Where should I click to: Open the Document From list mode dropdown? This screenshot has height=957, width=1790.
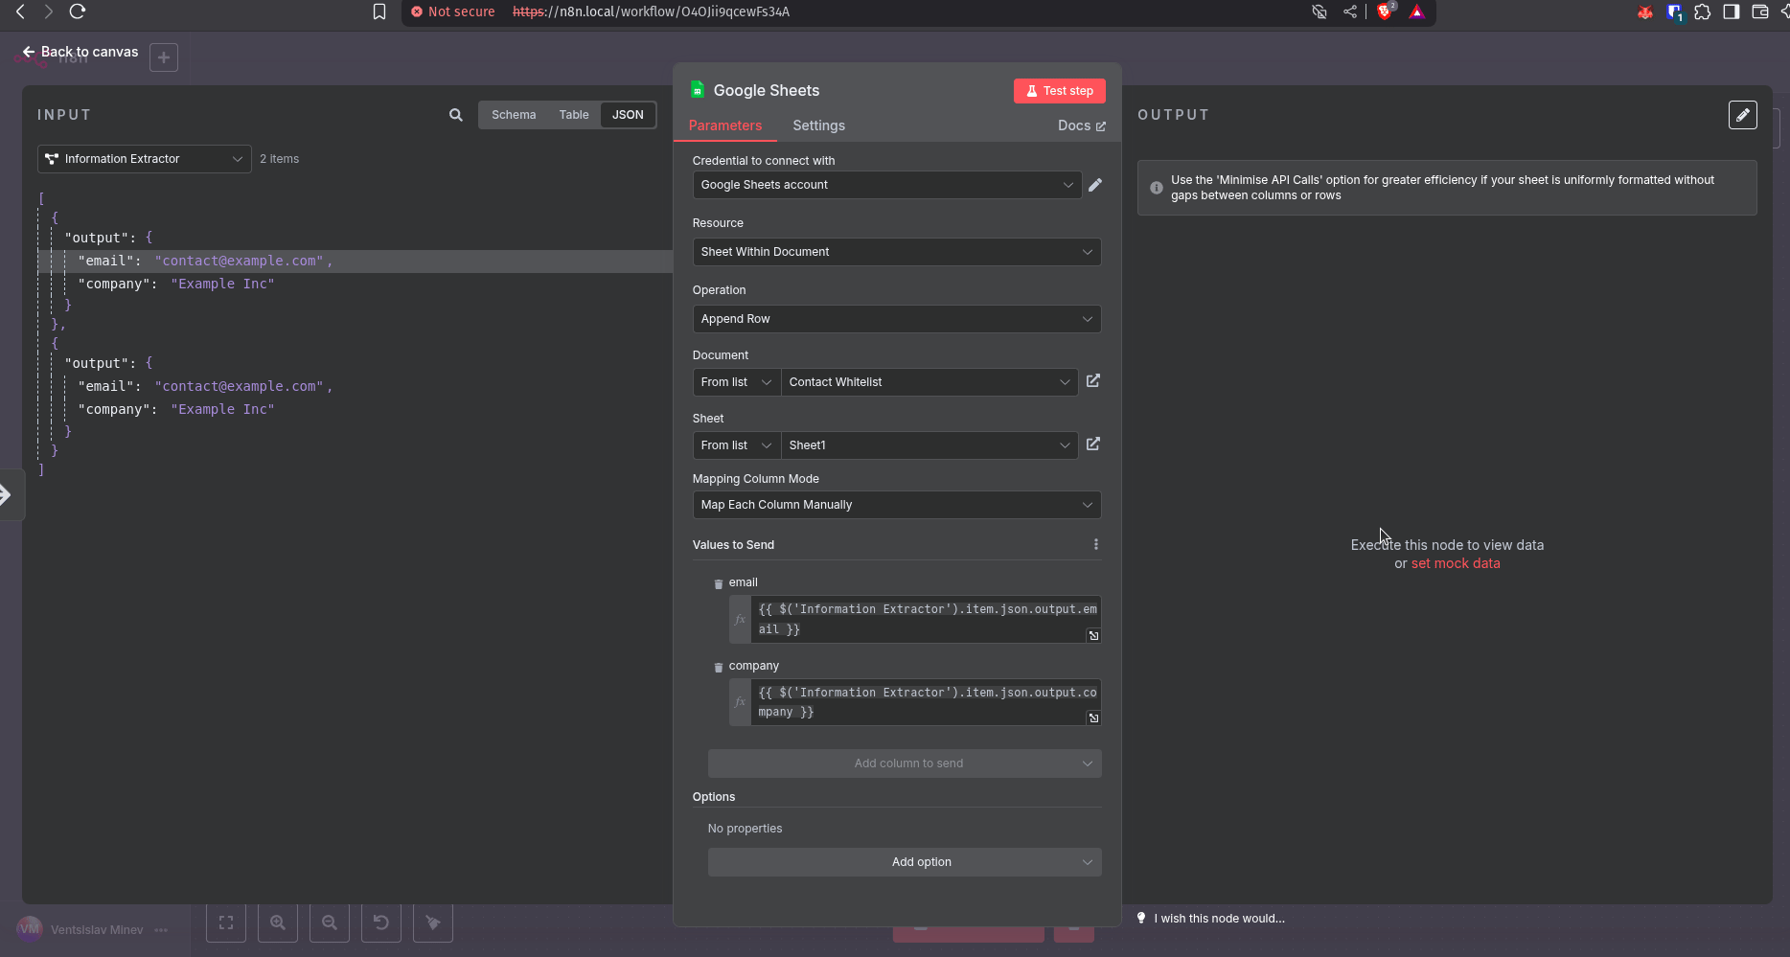pos(736,382)
